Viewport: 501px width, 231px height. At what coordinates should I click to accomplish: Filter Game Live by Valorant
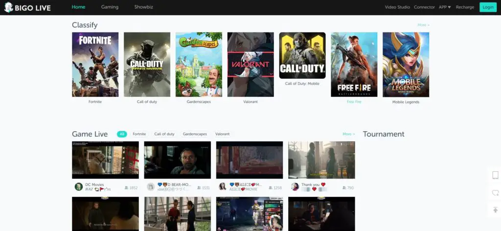223,134
